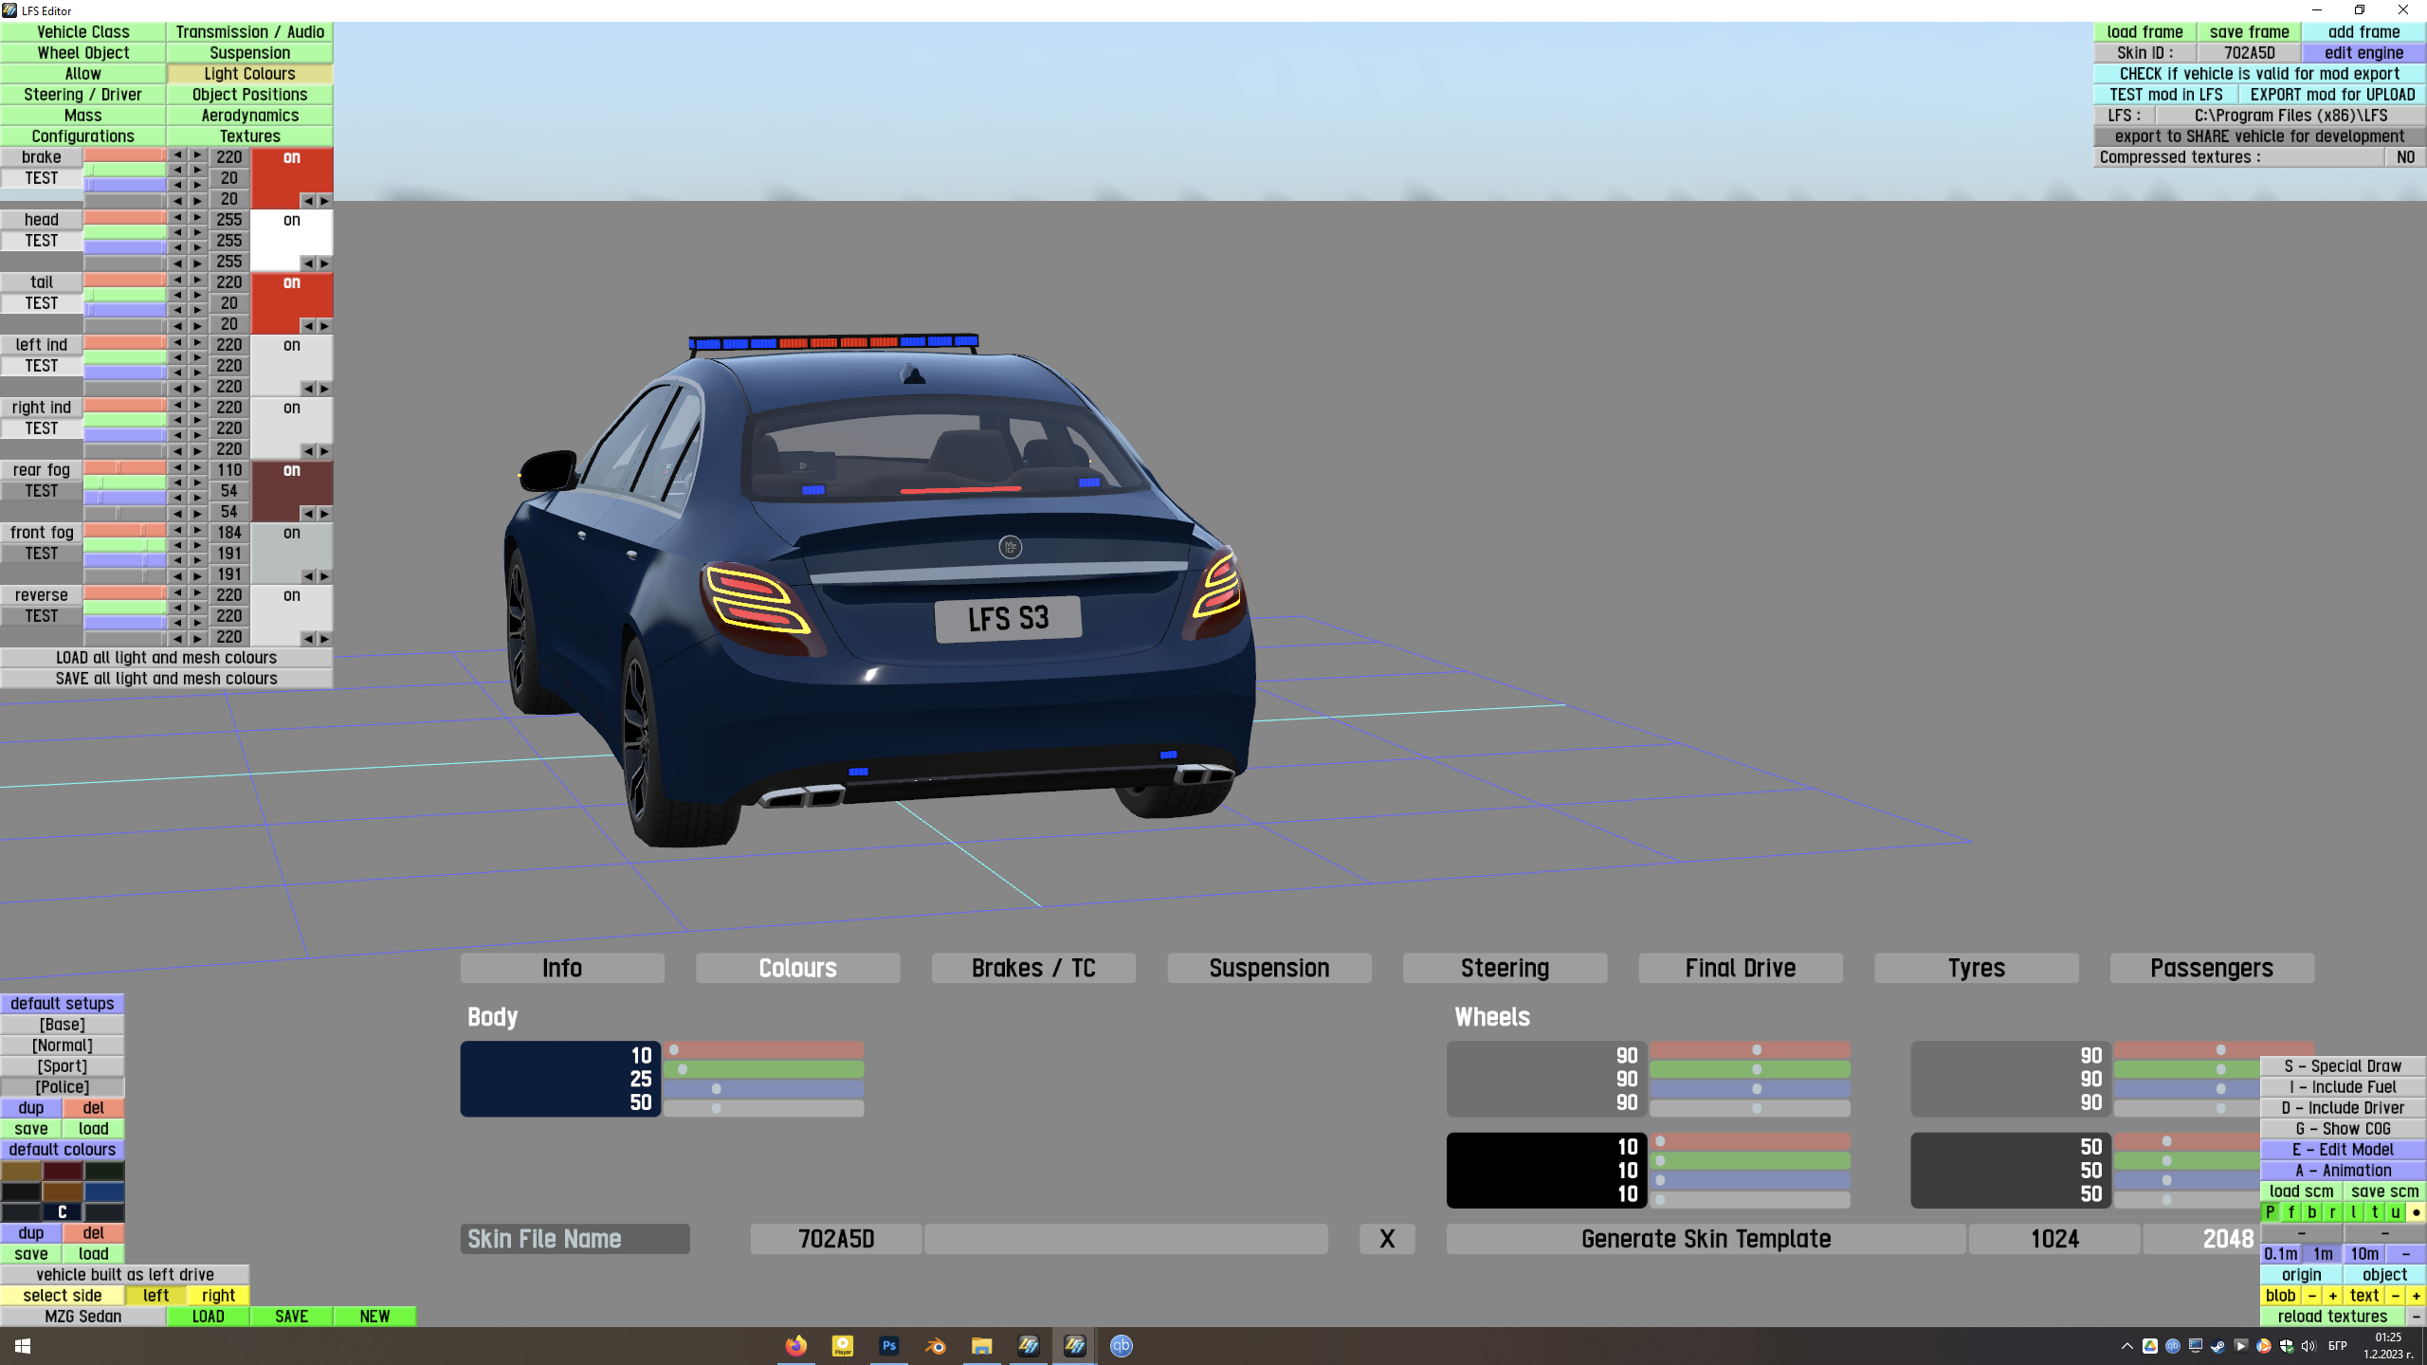Select the [Police] default setup
This screenshot has width=2427, height=1365.
coord(63,1087)
